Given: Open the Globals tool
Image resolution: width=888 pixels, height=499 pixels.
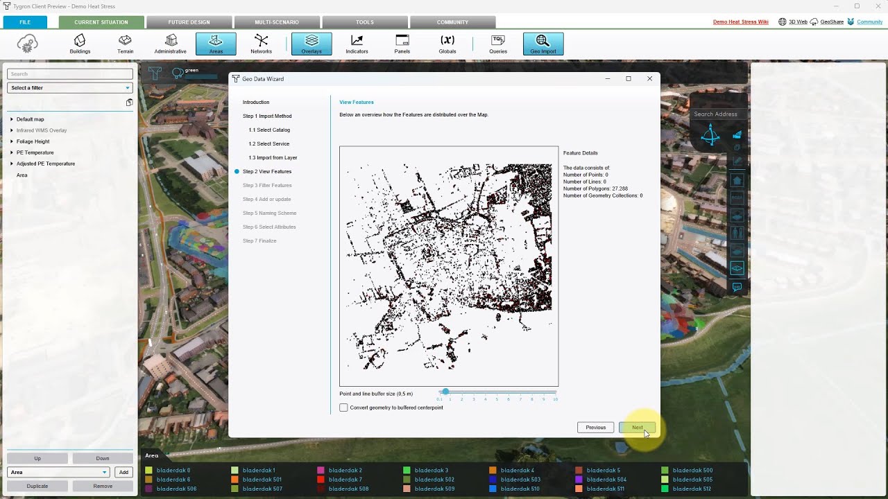Looking at the screenshot, I should [447, 44].
